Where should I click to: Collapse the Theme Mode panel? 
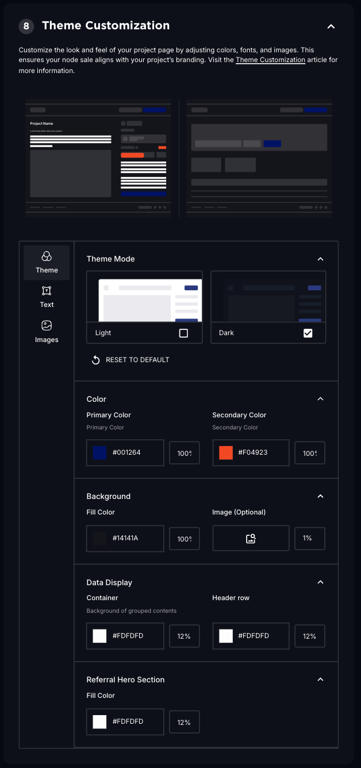(321, 259)
